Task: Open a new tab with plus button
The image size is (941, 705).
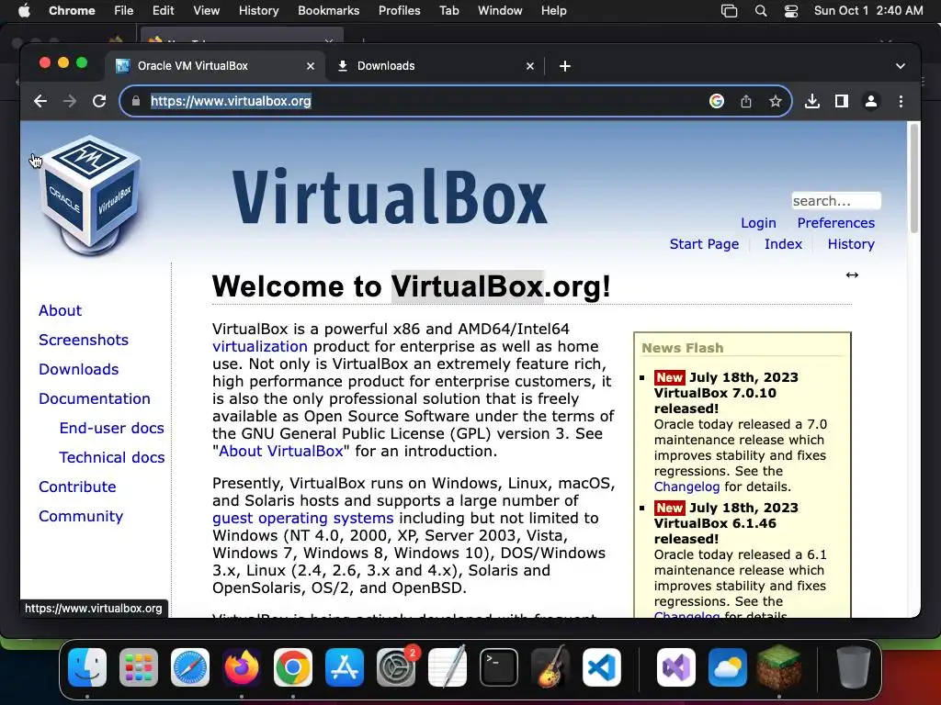Action: click(x=565, y=66)
